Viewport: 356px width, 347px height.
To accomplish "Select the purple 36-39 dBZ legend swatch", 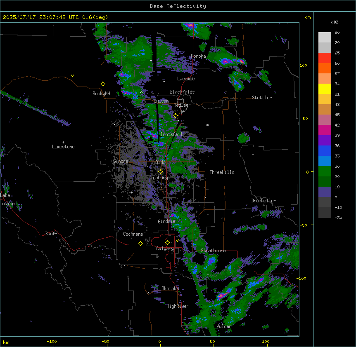I will (x=325, y=141).
